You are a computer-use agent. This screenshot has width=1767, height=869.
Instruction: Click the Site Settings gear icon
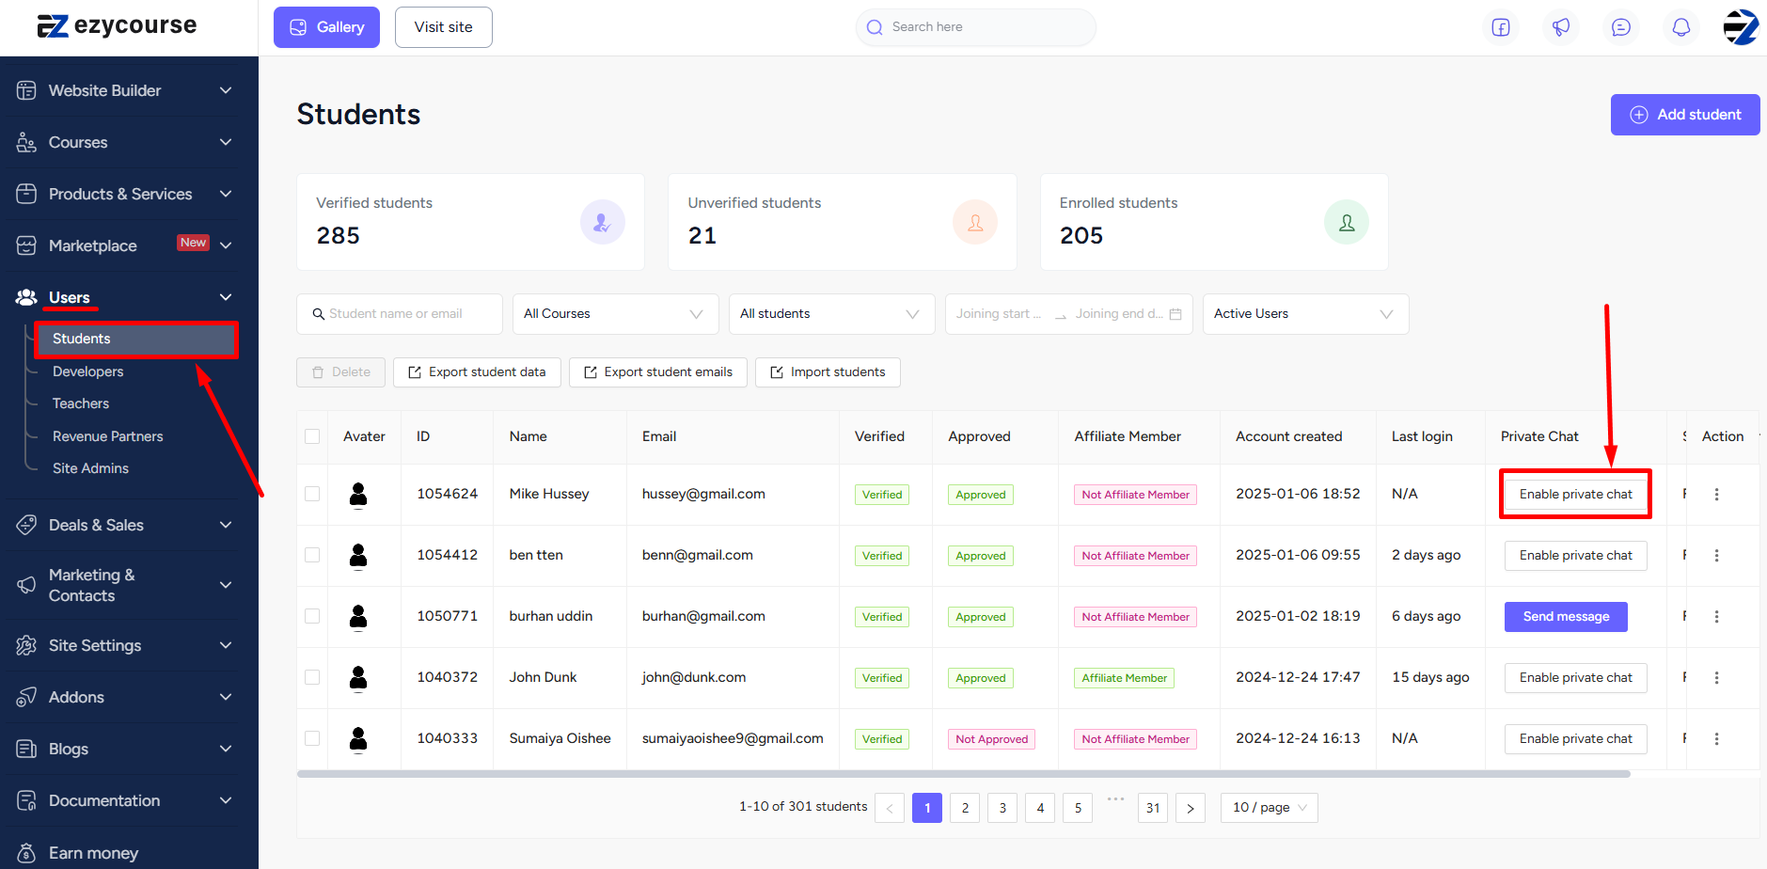(x=26, y=645)
